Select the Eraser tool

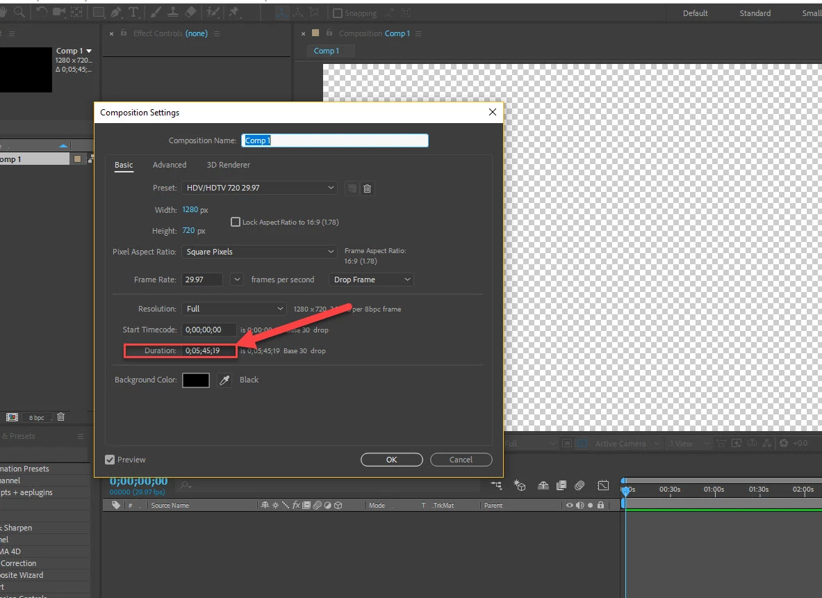(x=191, y=12)
